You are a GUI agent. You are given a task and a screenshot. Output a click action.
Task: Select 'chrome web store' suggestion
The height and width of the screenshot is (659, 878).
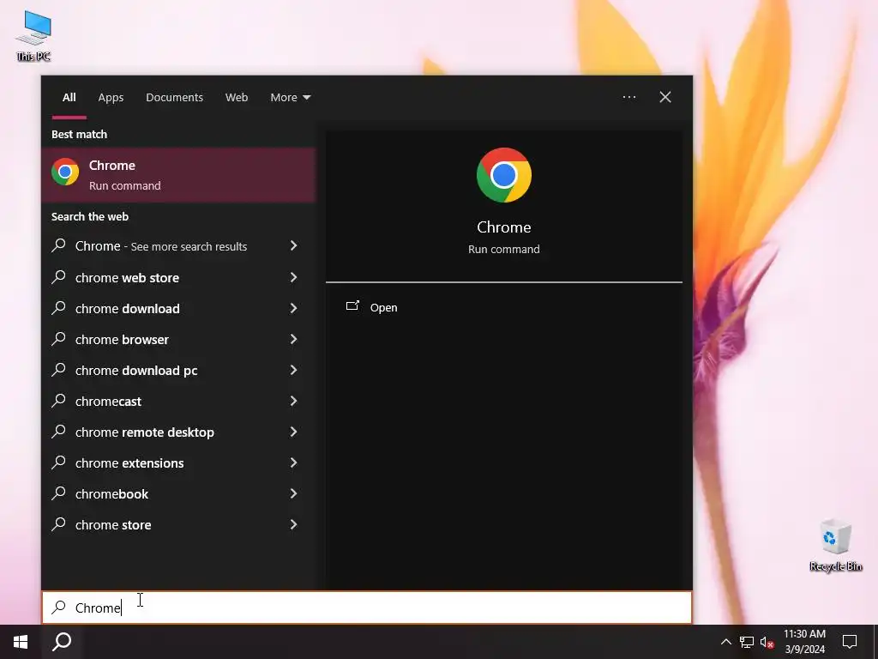178,277
